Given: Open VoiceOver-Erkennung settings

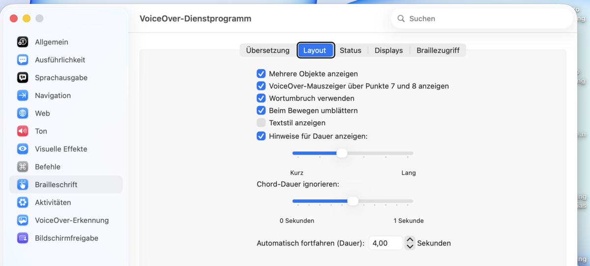Looking at the screenshot, I should pyautogui.click(x=66, y=220).
